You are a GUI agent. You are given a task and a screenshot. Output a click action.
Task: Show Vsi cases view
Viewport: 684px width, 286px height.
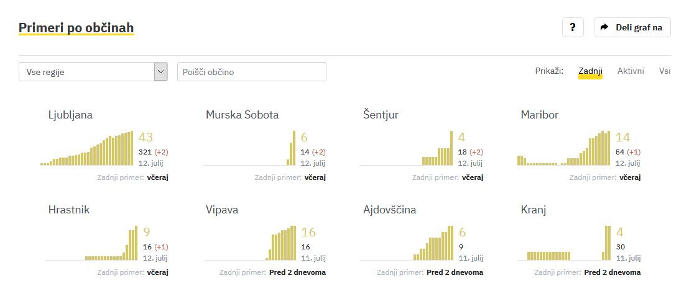pyautogui.click(x=665, y=71)
